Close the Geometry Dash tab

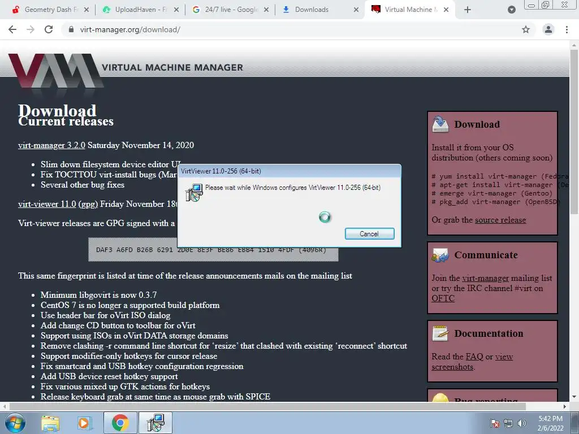(x=87, y=10)
